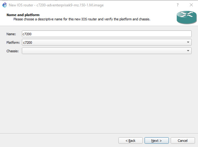Click the Chassis dropdown arrow
Viewport: 198px width, 147px height.
[x=188, y=51]
